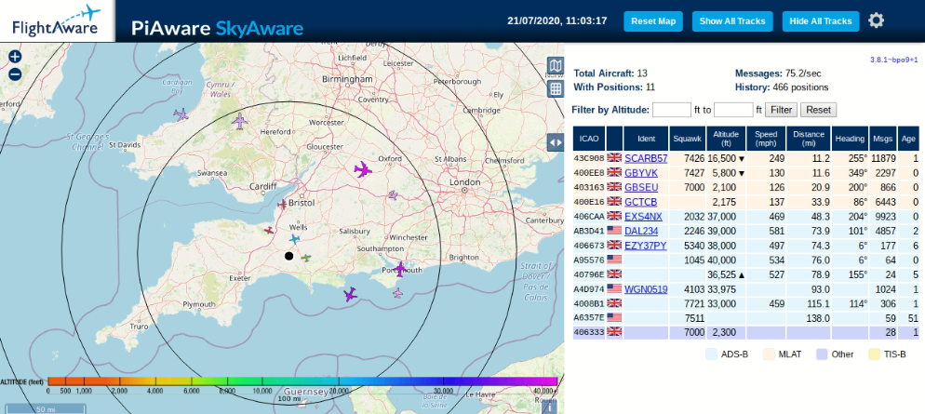Viewport: 925px width, 414px height.
Task: Open EZY37PY flight link
Action: tap(646, 246)
